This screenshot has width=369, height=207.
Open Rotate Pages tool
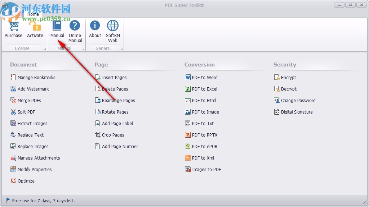click(115, 112)
